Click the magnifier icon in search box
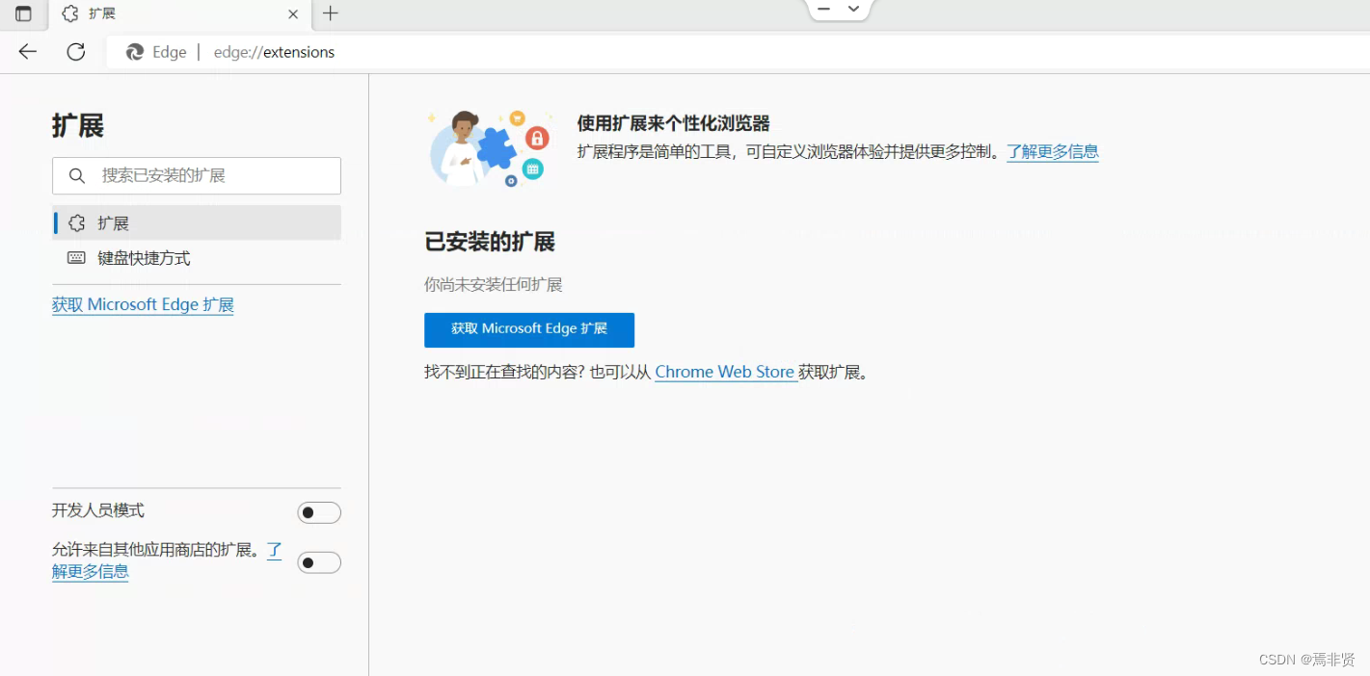 77,175
